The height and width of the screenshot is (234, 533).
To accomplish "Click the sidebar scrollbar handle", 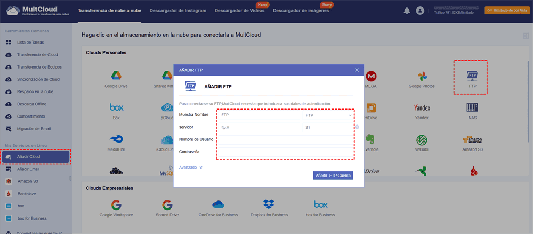I will click(x=71, y=178).
